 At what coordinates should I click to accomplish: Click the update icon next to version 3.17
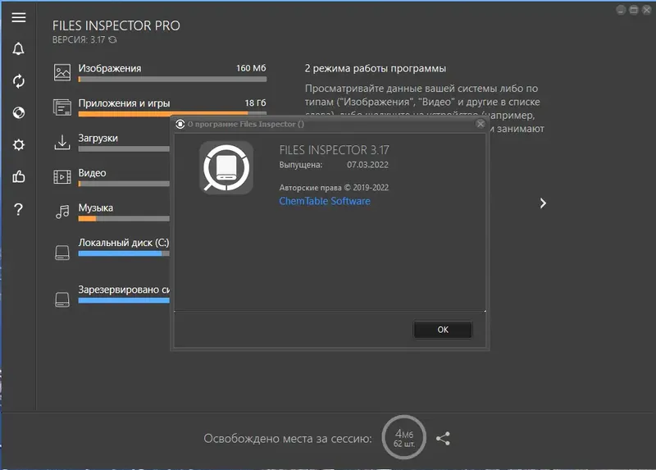tap(112, 39)
